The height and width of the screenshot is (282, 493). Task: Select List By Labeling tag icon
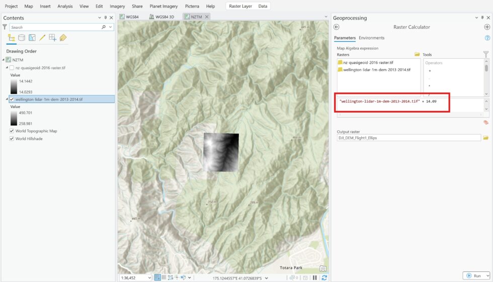(63, 38)
